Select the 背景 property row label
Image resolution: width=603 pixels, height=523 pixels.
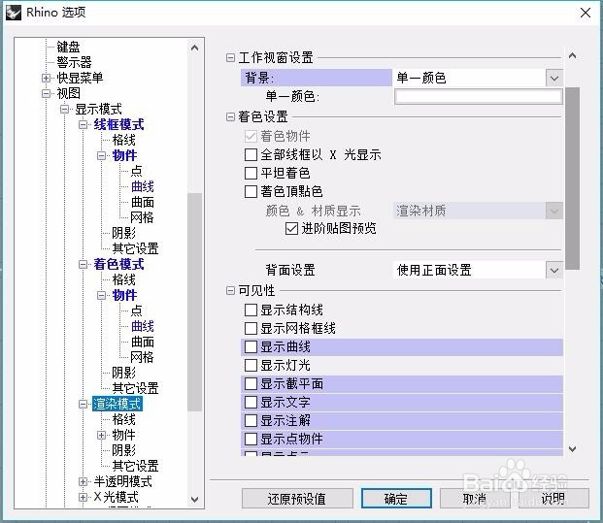[317, 78]
